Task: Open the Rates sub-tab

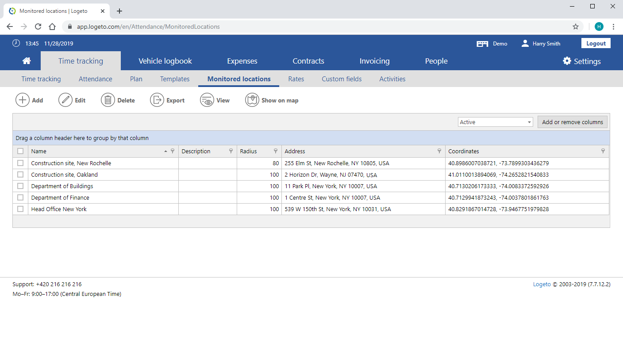Action: tap(296, 79)
